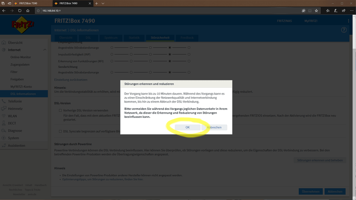Tick DSL Syncrate begrenzen checkbox
Viewport: 356px width, 200px height.
tap(60, 131)
